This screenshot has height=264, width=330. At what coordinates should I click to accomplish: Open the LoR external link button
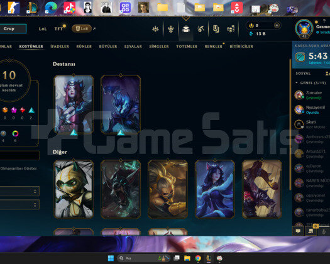pyautogui.click(x=82, y=29)
